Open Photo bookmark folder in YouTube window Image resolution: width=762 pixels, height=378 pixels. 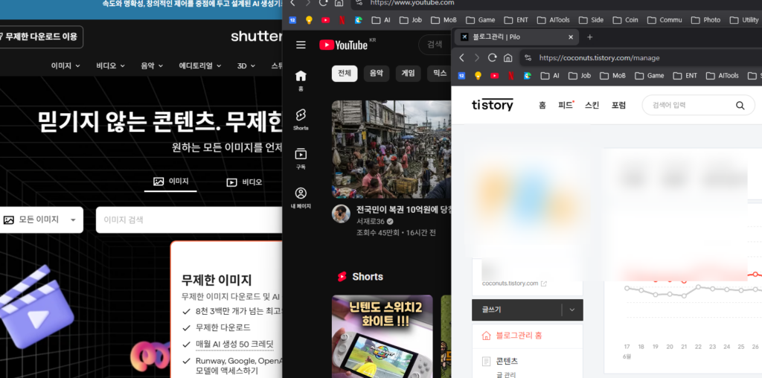tap(705, 20)
